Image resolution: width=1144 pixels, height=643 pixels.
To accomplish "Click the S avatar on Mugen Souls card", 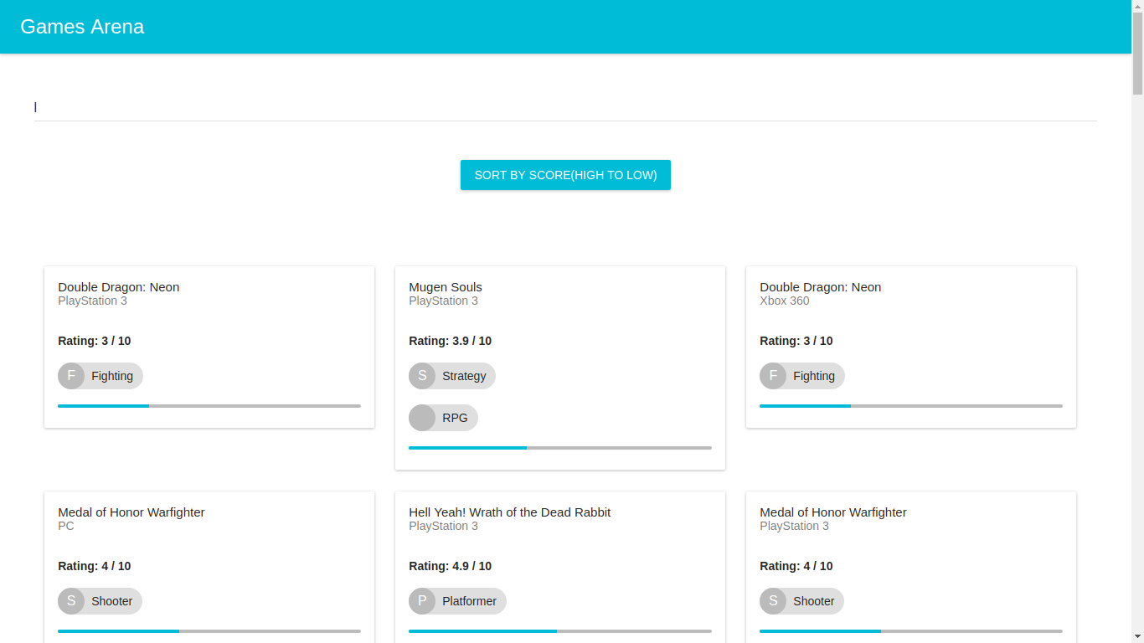I will [x=422, y=376].
